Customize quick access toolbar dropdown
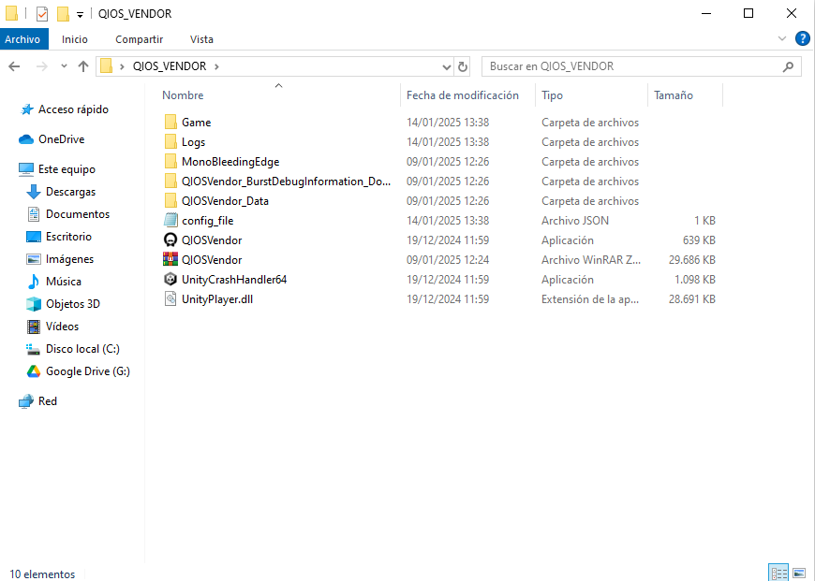 80,15
